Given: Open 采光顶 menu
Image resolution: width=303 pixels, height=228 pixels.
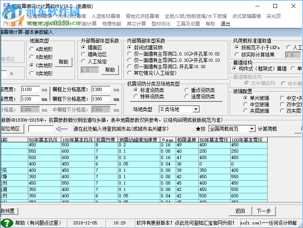Looking at the screenshot, I should pyautogui.click(x=274, y=16).
